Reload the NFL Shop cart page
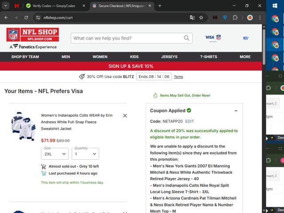 click(x=26, y=18)
